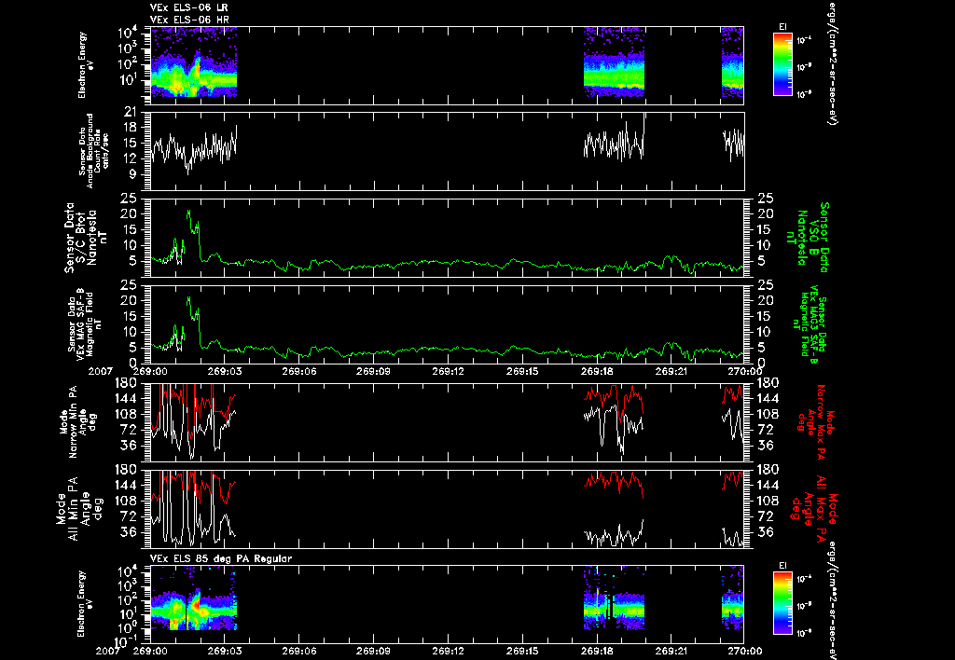Screen dimensions: 955x660
Task: Click the 'El' label above the bottom color bar
Action: [x=782, y=566]
